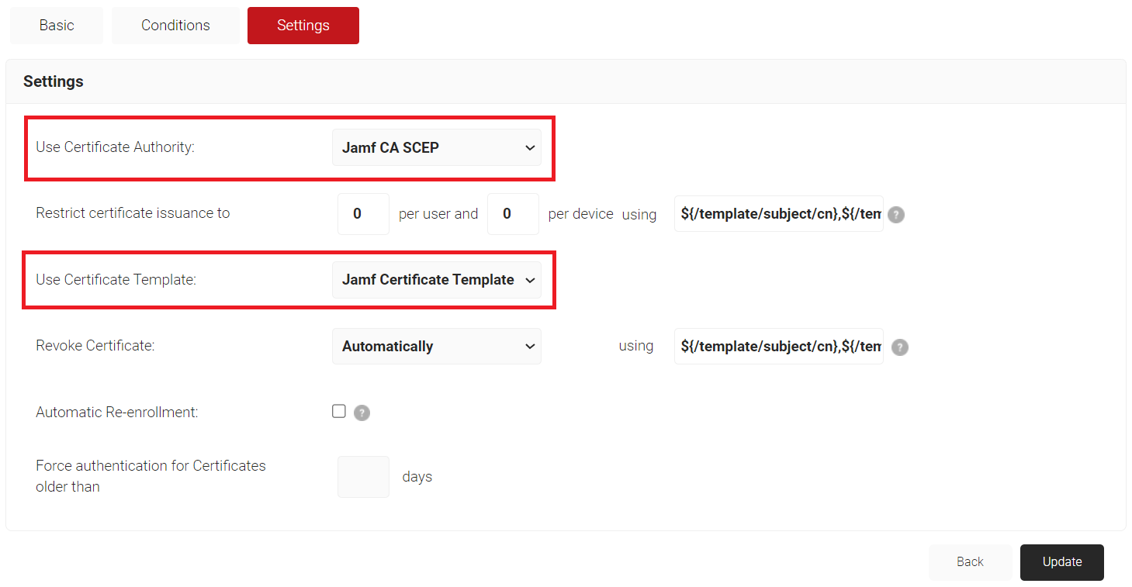Screen dimensions: 1132x587
Task: Open help icon beside issuance restriction field
Action: tap(896, 215)
